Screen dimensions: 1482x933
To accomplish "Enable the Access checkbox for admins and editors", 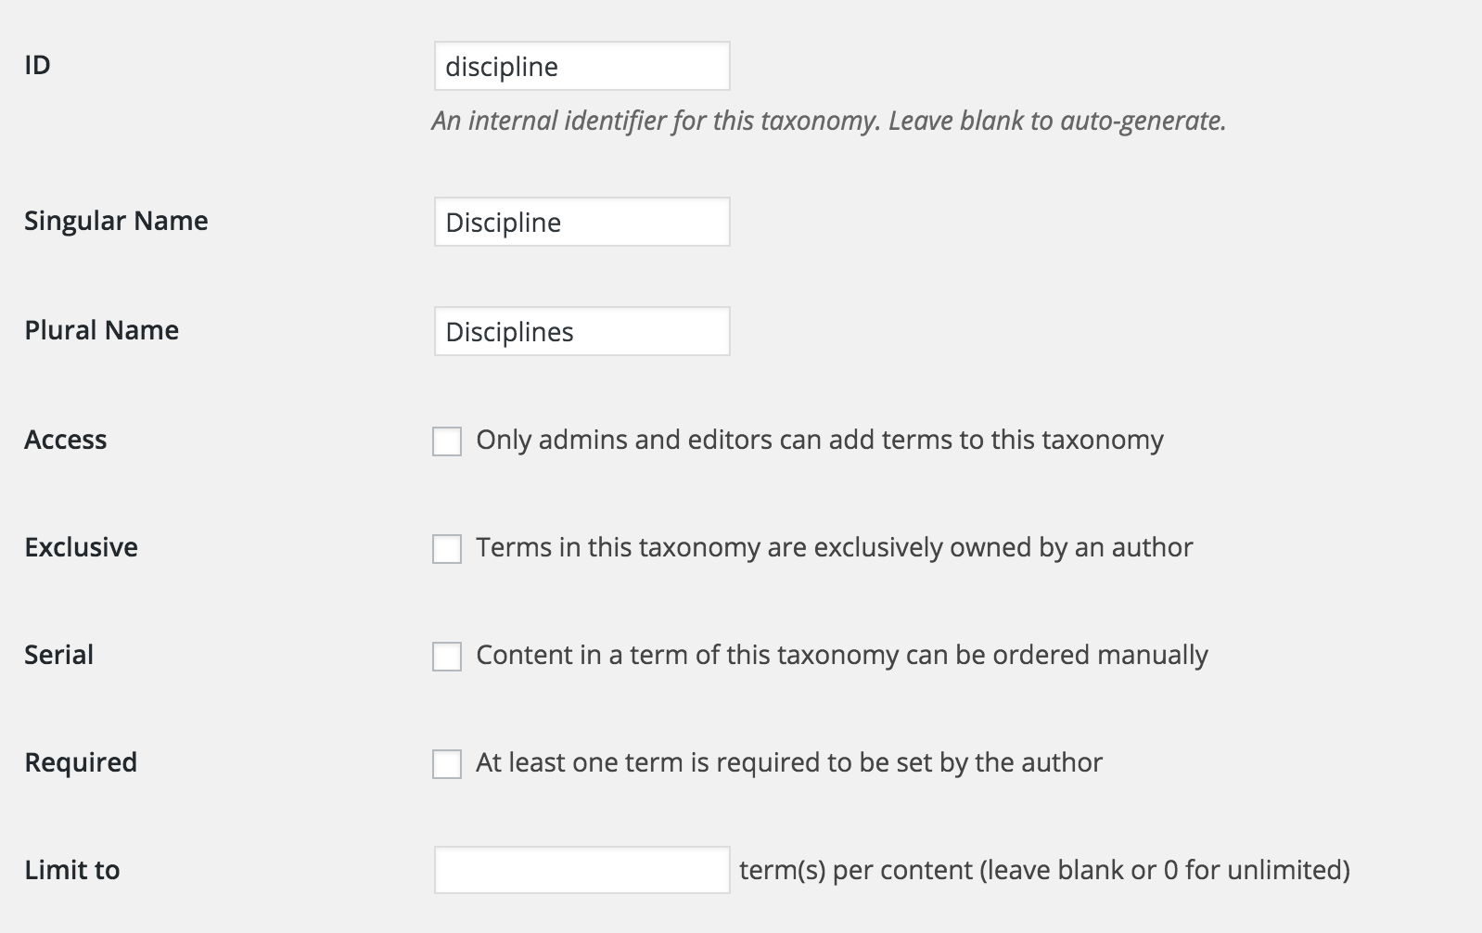I will click(x=447, y=441).
